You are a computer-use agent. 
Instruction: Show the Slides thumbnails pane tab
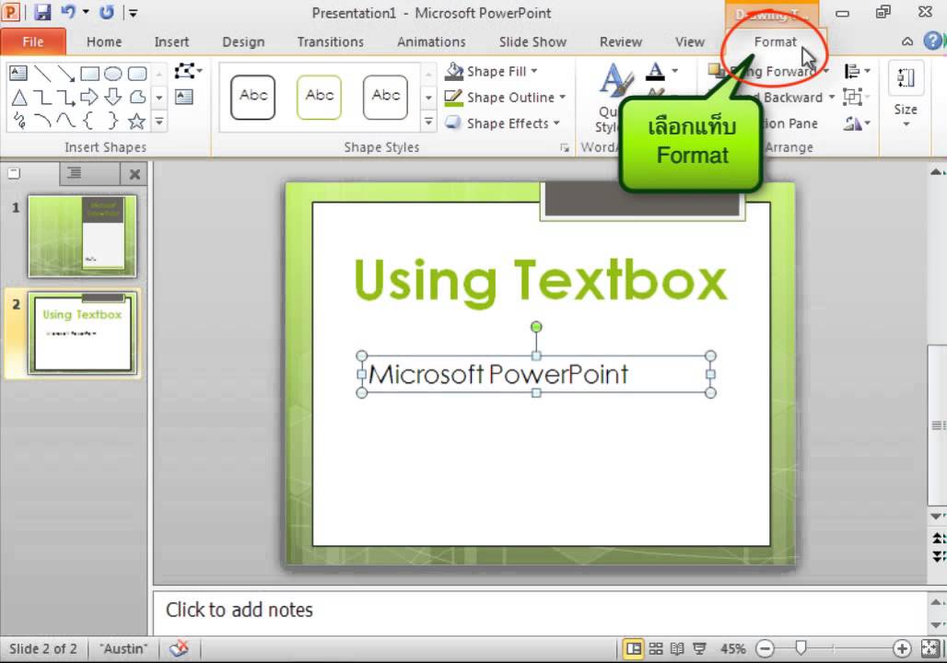click(13, 174)
